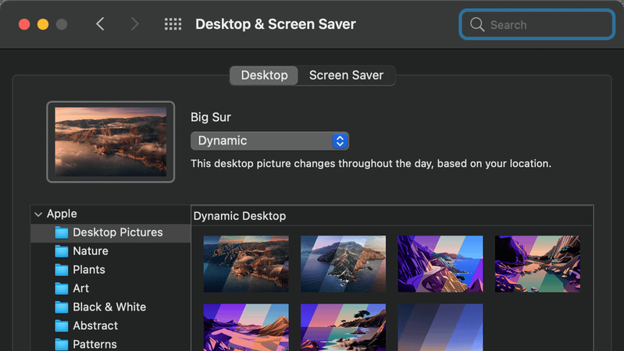Click the back navigation arrow

coord(100,24)
